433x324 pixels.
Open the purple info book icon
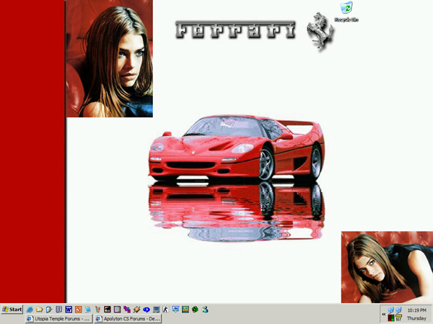click(59, 310)
